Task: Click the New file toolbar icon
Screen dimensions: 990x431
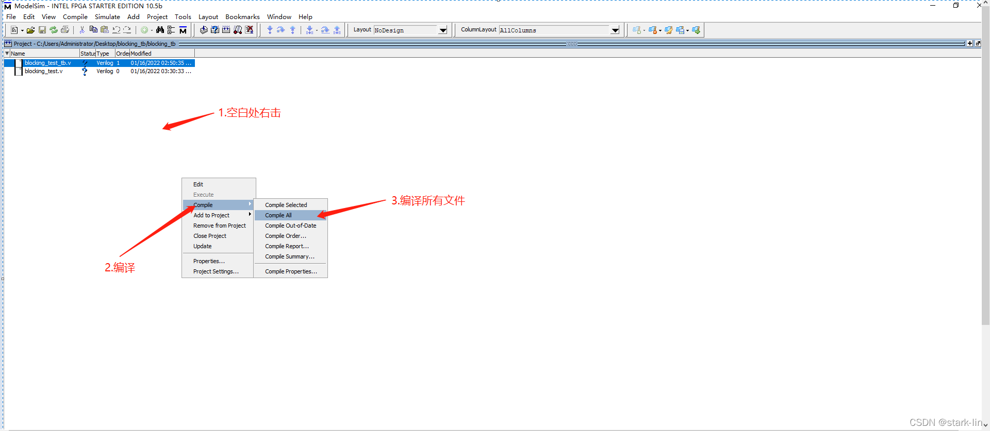Action: tap(14, 30)
